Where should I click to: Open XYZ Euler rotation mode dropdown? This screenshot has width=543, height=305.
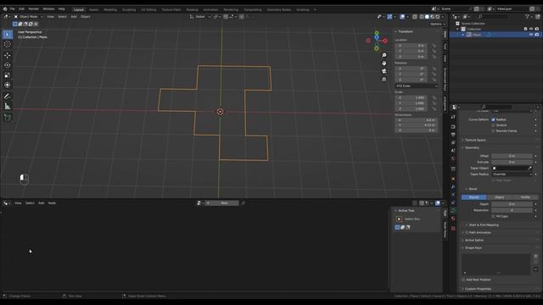(416, 86)
